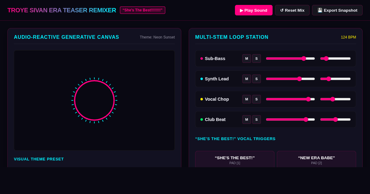The height and width of the screenshot is (194, 370).
Task: Click the Sub-Bass pink color dot
Action: pos(202,59)
